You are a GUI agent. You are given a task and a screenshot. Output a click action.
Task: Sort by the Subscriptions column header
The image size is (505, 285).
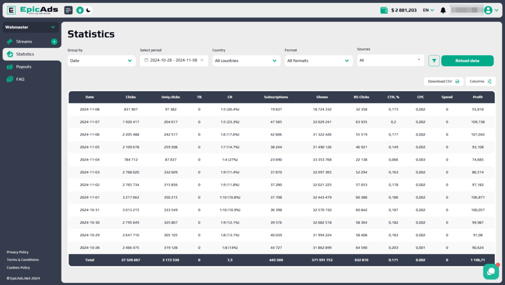[276, 97]
